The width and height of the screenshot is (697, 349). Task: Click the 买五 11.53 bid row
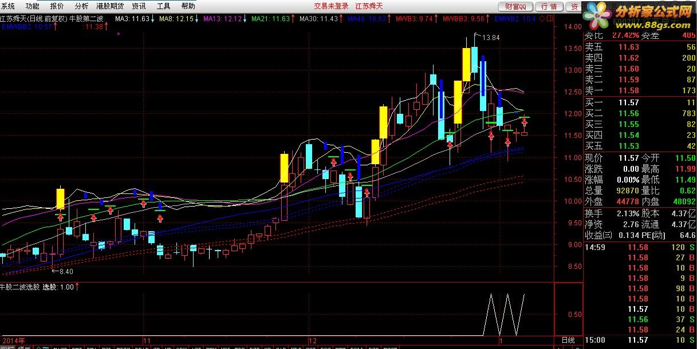(640, 146)
